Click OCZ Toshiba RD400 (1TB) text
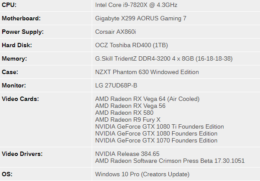Screen dimensions: 260x181 pos(132,45)
